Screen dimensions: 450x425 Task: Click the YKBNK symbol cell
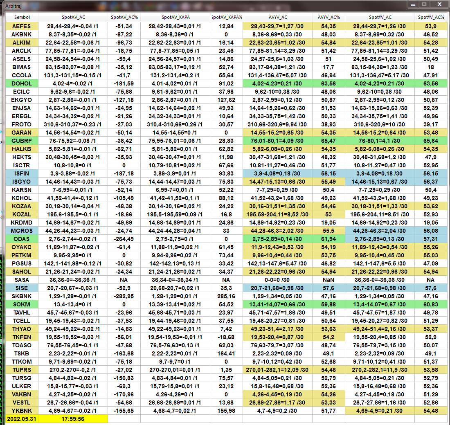pos(22,411)
